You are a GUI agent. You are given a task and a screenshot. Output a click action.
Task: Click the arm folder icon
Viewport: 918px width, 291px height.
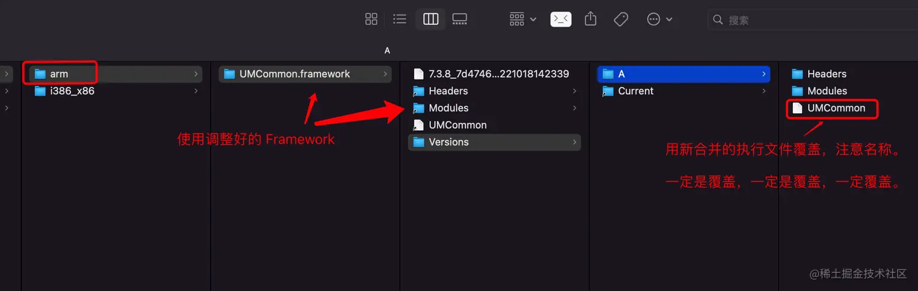pyautogui.click(x=41, y=74)
